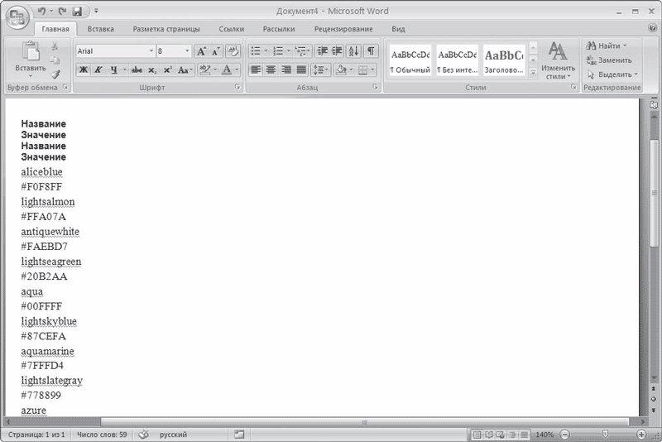Viewport: 662px width, 442px height.
Task: Click the spelling check status icon
Action: click(143, 435)
